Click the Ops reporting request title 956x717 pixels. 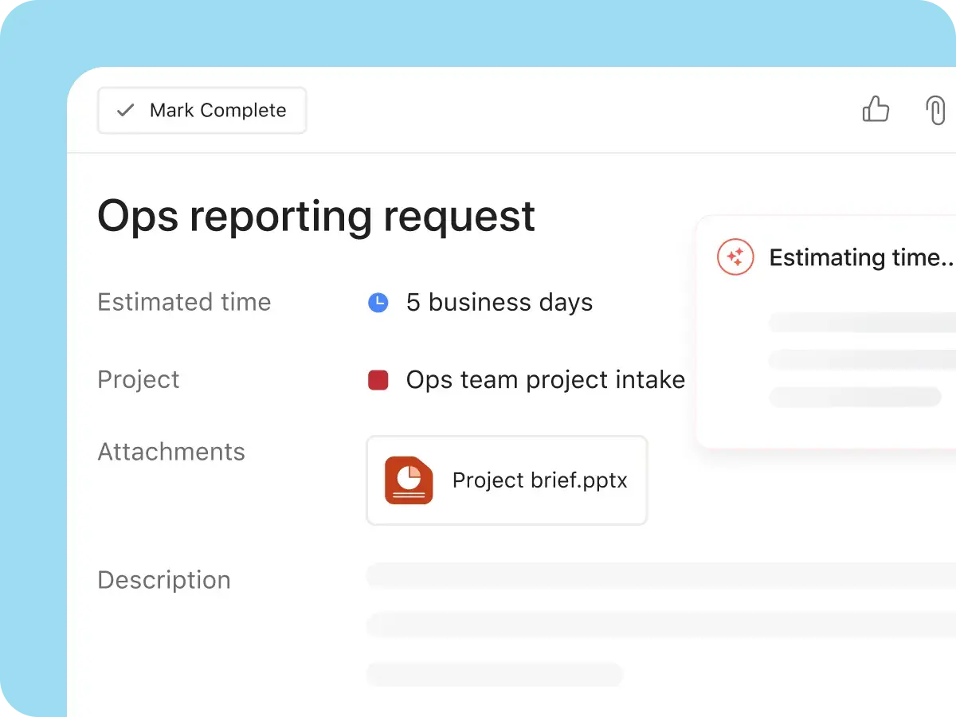point(316,216)
